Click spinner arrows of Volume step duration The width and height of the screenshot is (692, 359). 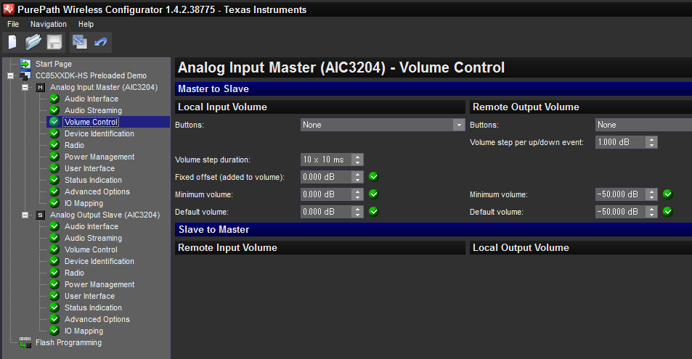[358, 160]
